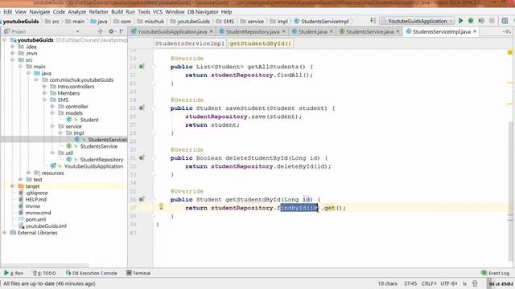Image resolution: width=515 pixels, height=289 pixels.
Task: Open the Navigate menu
Action: click(x=39, y=12)
